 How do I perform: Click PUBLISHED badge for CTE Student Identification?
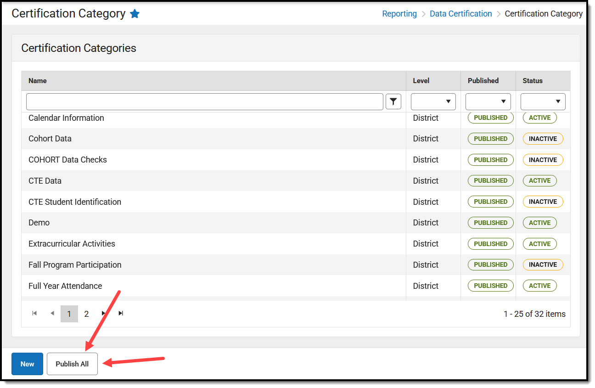[490, 202]
